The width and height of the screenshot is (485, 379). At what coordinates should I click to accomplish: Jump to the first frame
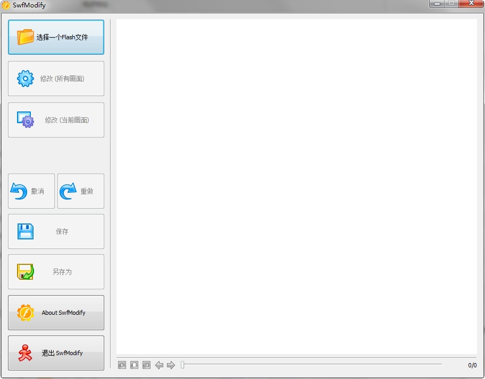pos(146,365)
